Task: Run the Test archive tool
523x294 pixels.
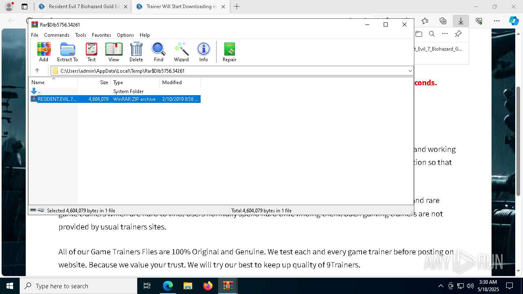Action: 92,52
